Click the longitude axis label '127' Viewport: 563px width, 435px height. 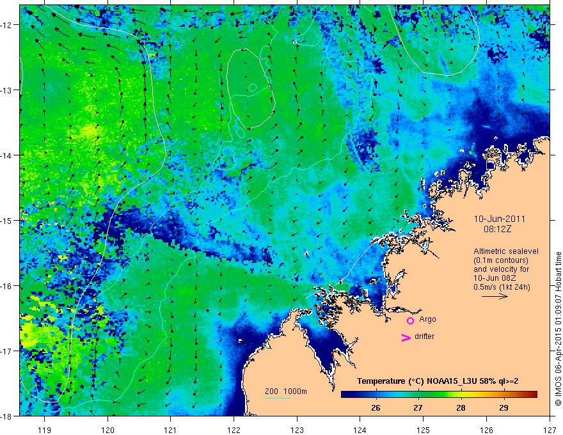point(550,430)
